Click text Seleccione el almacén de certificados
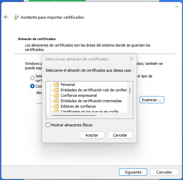183x180 pixels. (89, 70)
